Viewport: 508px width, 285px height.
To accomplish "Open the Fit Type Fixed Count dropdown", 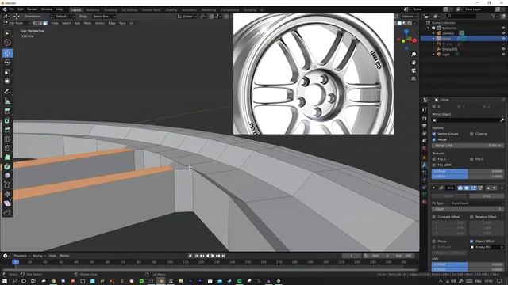I will 476,203.
